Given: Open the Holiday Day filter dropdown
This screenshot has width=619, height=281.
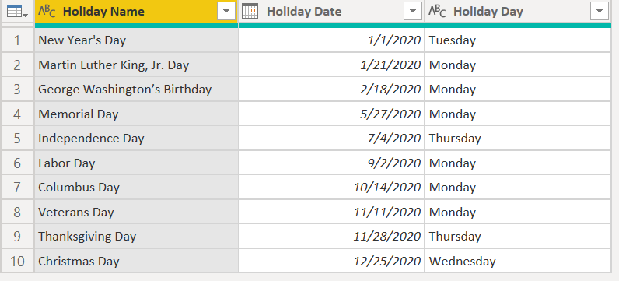Looking at the screenshot, I should [x=600, y=11].
